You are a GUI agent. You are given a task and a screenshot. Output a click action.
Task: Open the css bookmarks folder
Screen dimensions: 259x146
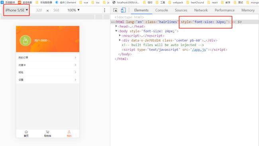click(x=96, y=2)
